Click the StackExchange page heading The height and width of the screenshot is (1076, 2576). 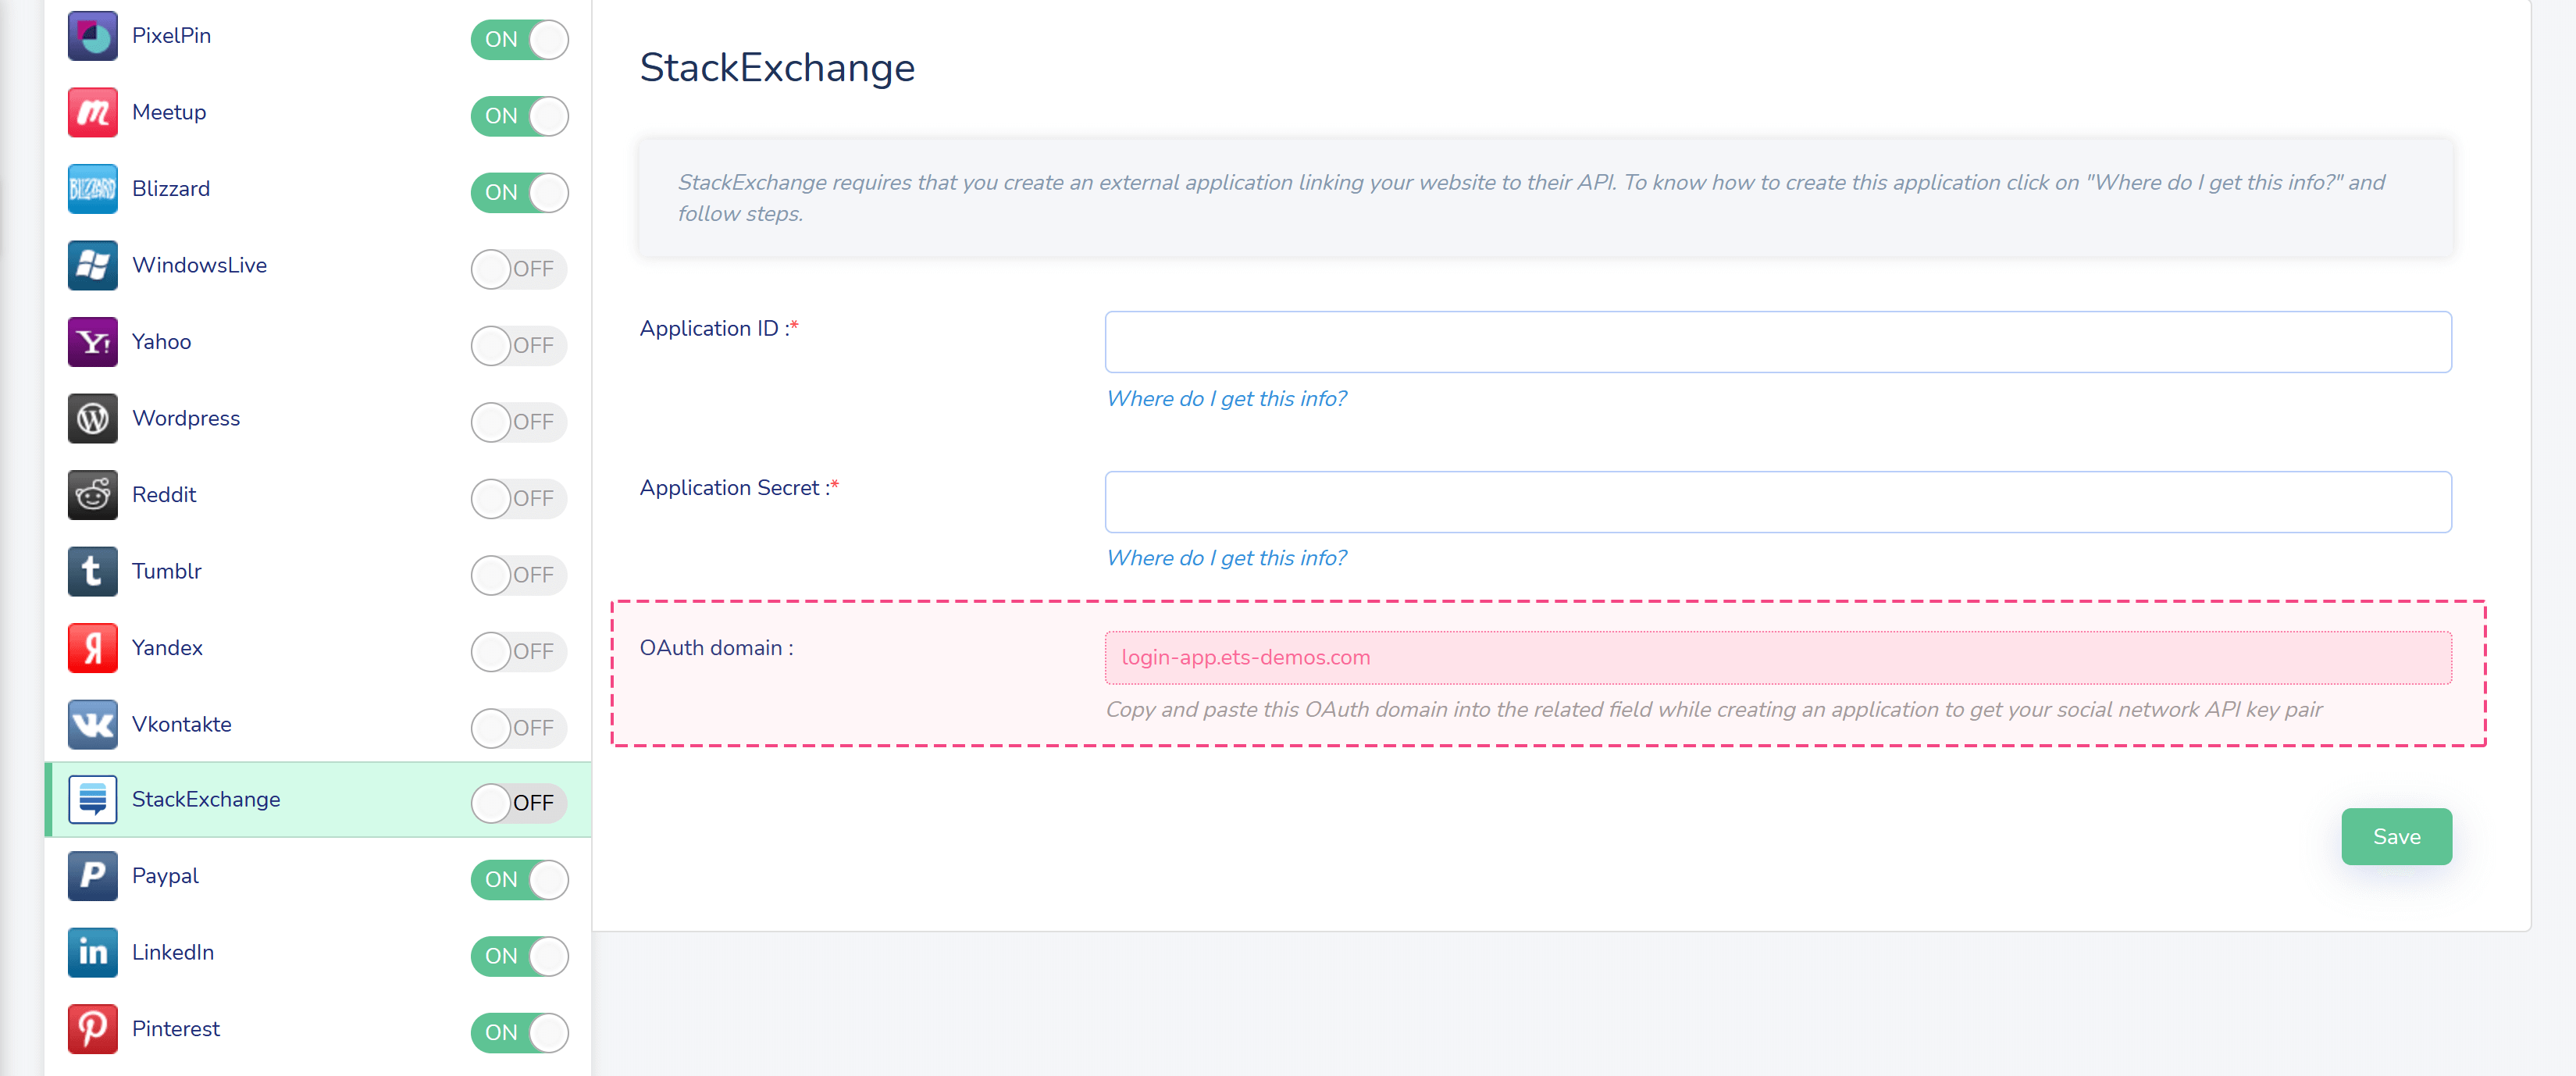pos(777,68)
